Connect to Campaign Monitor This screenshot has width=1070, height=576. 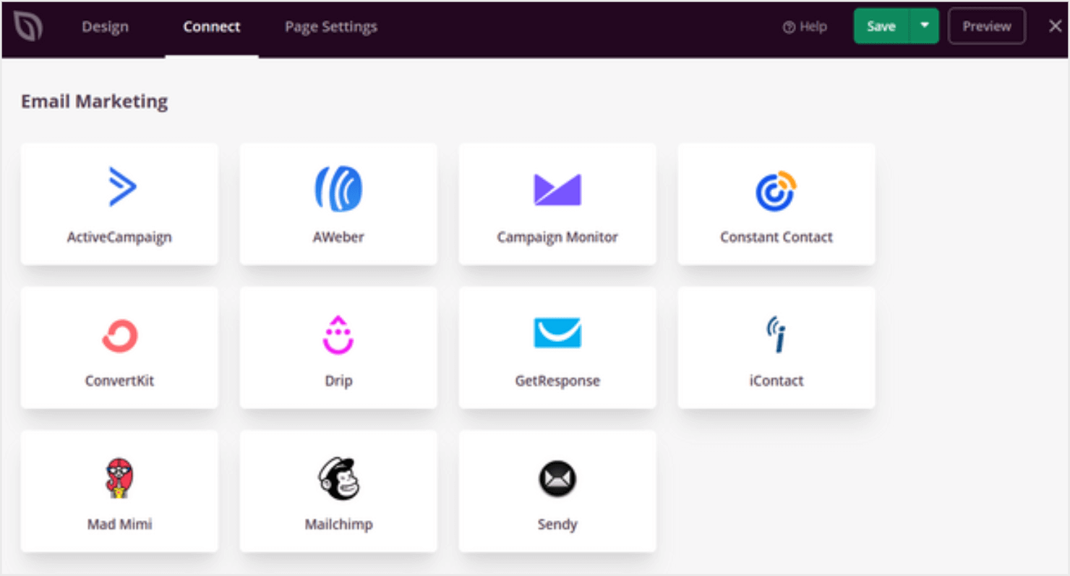click(557, 203)
